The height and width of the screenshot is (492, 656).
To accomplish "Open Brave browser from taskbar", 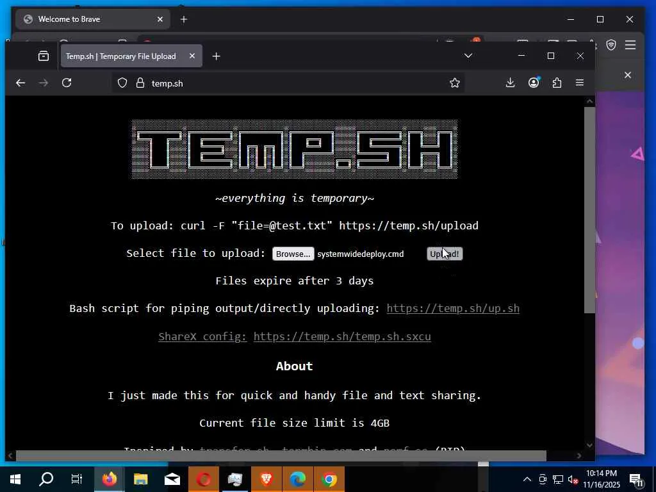I will [266, 479].
